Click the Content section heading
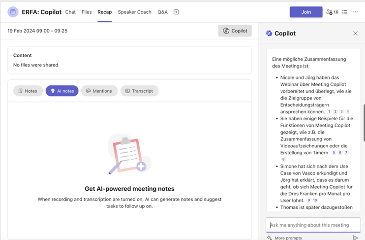The image size is (365, 240). coord(22,55)
